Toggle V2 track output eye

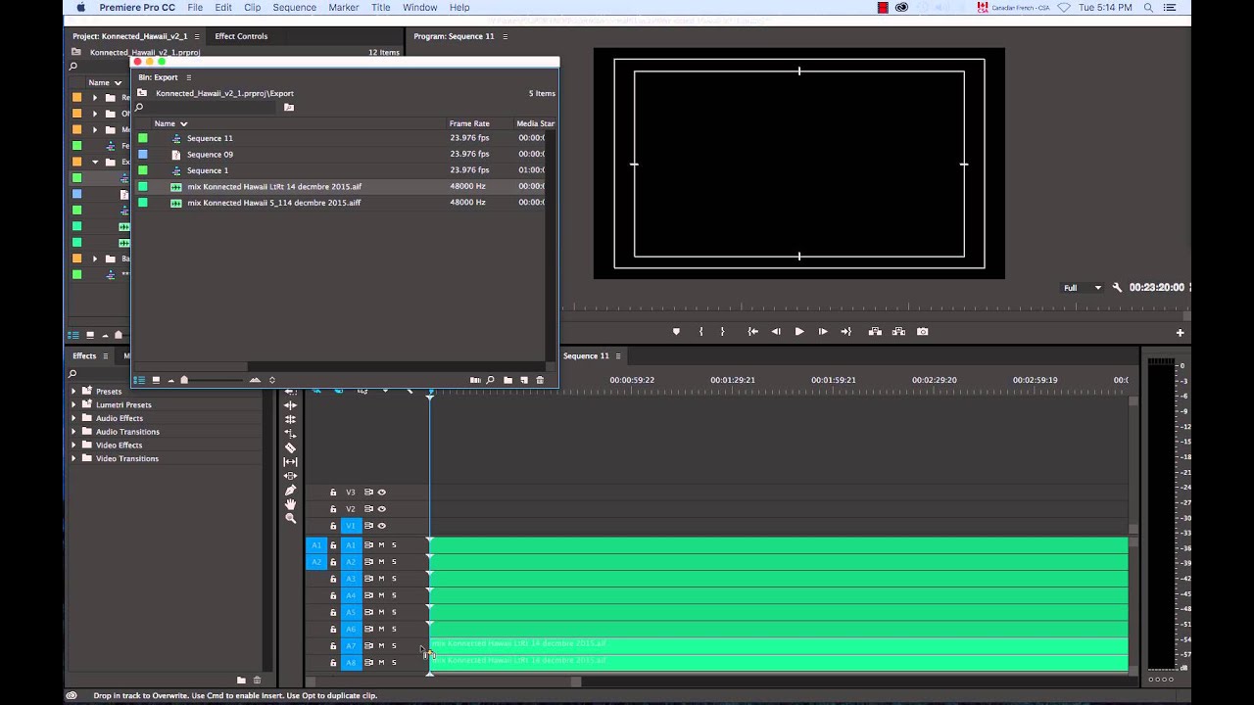(382, 509)
